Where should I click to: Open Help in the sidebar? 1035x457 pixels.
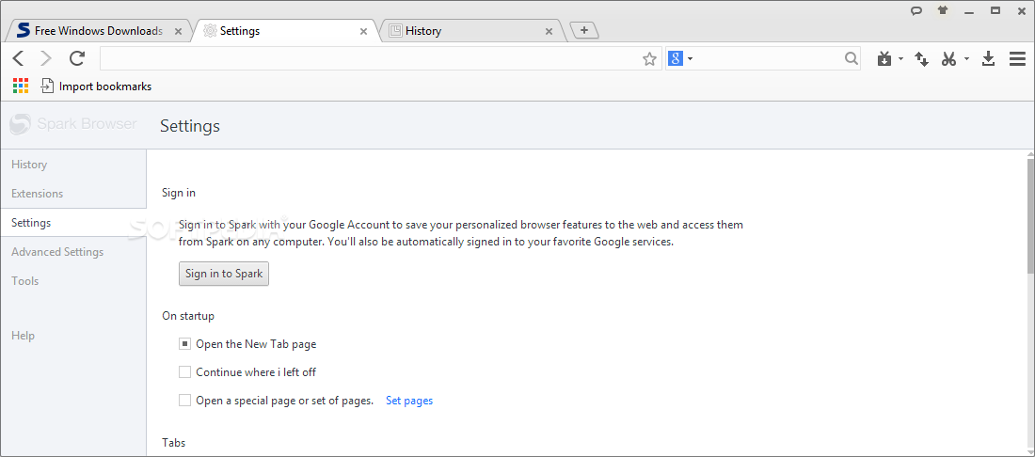[x=24, y=335]
